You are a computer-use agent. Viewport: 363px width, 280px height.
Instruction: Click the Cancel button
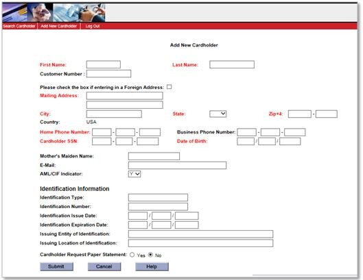(x=104, y=266)
